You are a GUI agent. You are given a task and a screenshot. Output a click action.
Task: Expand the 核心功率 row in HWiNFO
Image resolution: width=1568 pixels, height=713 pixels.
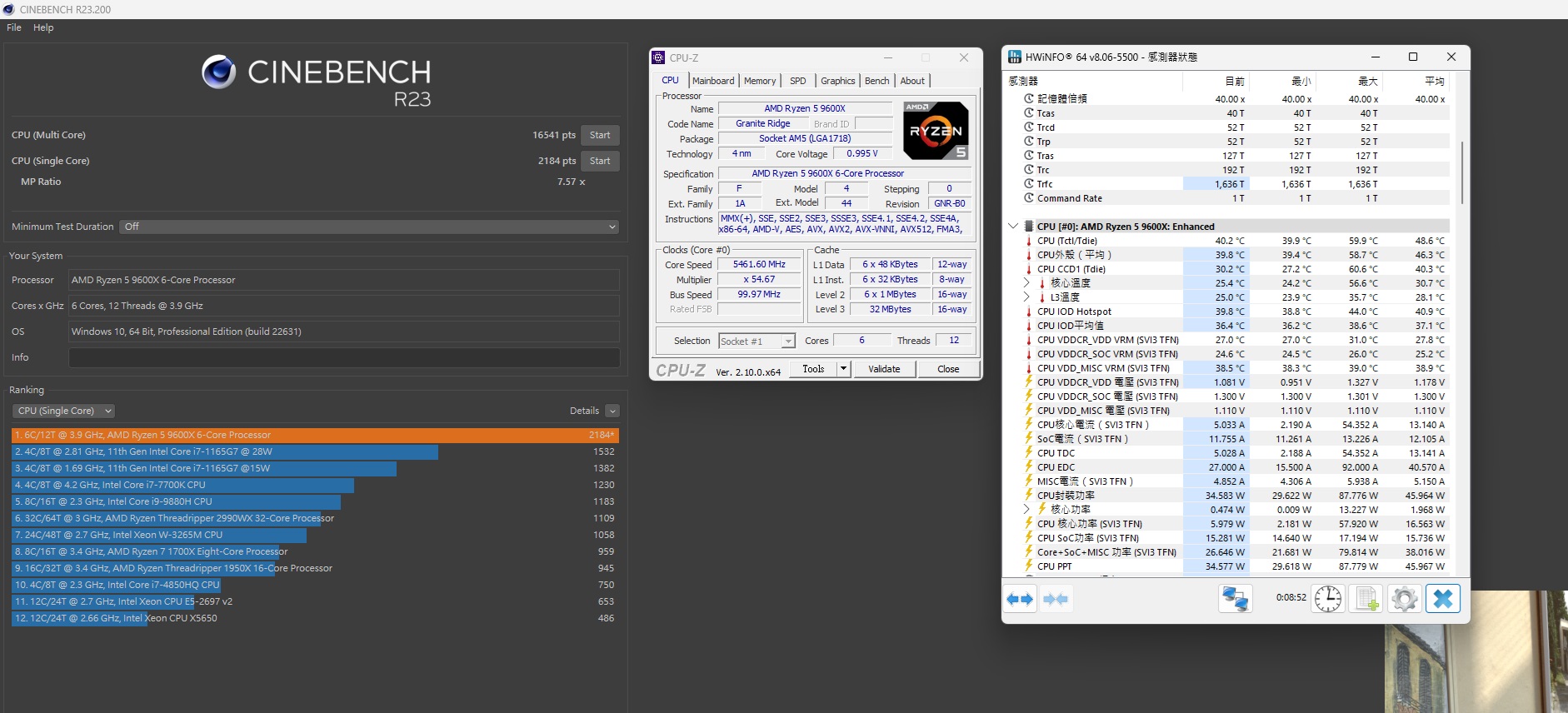[x=1026, y=510]
